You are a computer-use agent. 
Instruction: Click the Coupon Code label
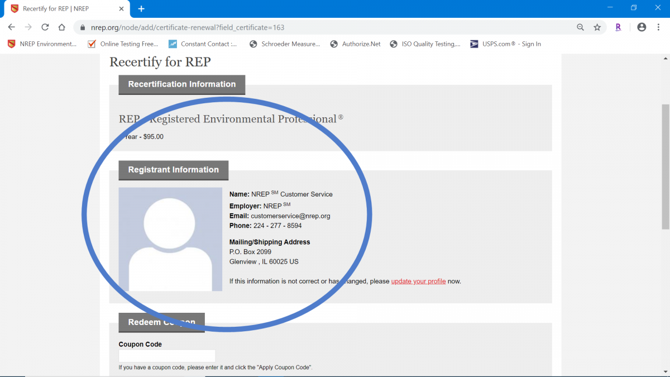tap(140, 345)
